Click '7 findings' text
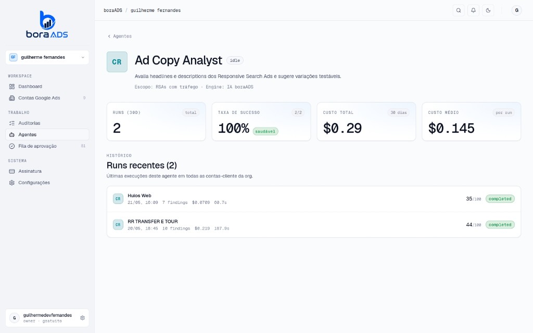533x333 pixels. (175, 202)
